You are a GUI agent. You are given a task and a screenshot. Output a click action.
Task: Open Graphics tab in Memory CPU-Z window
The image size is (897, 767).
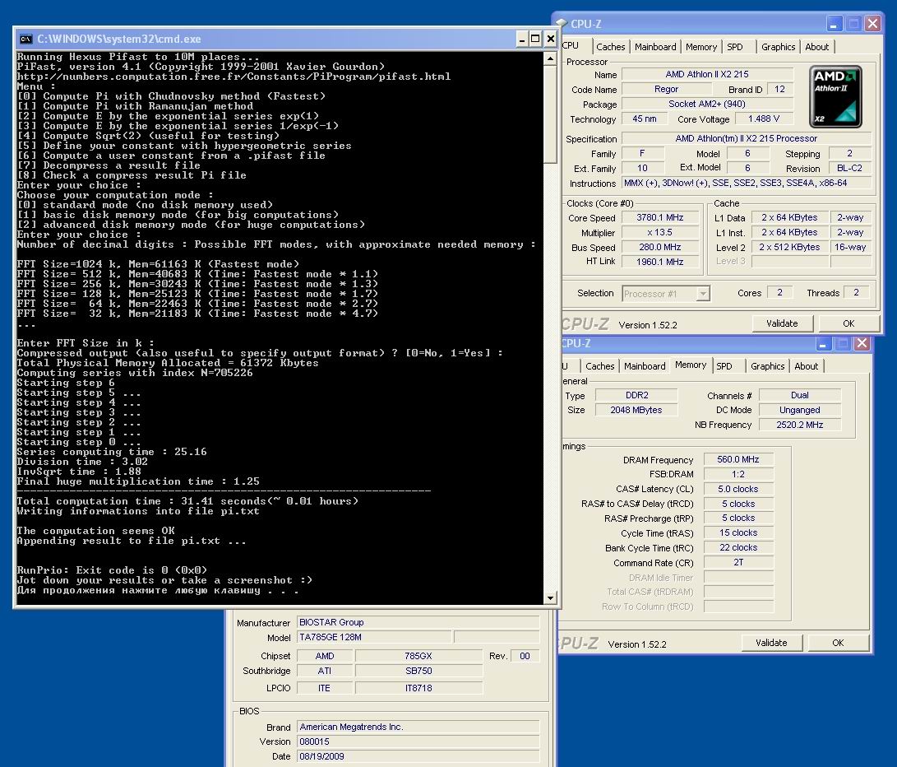coord(768,366)
